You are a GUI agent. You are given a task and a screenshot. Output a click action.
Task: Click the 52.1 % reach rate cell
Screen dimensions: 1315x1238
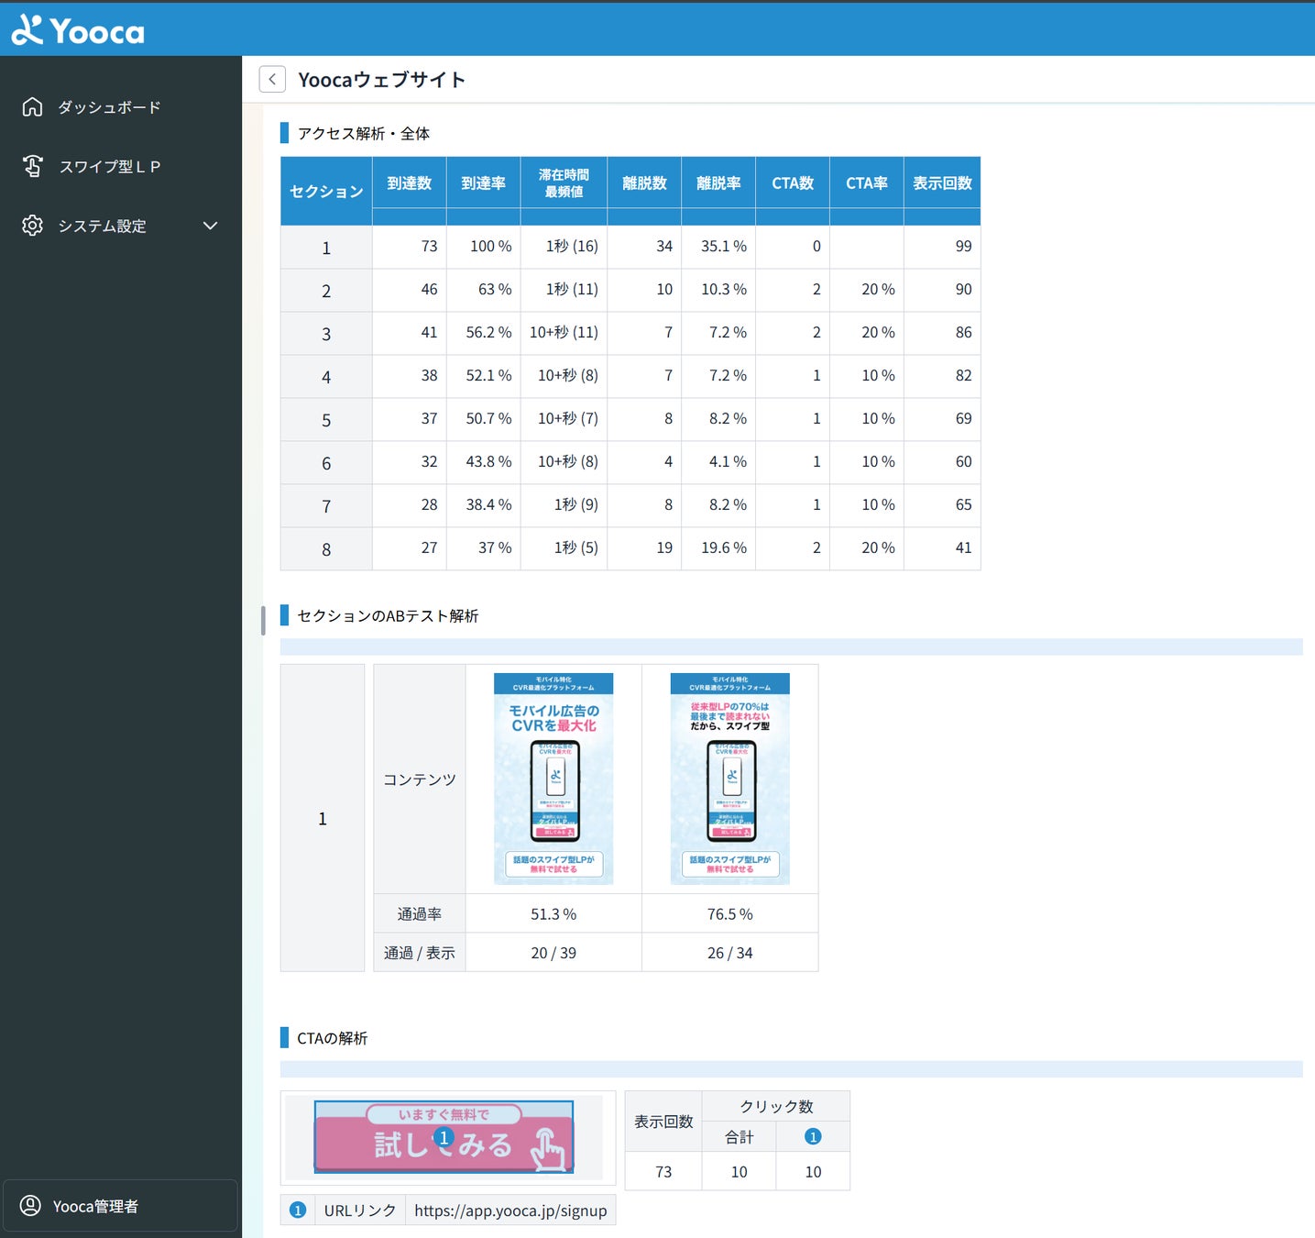483,376
